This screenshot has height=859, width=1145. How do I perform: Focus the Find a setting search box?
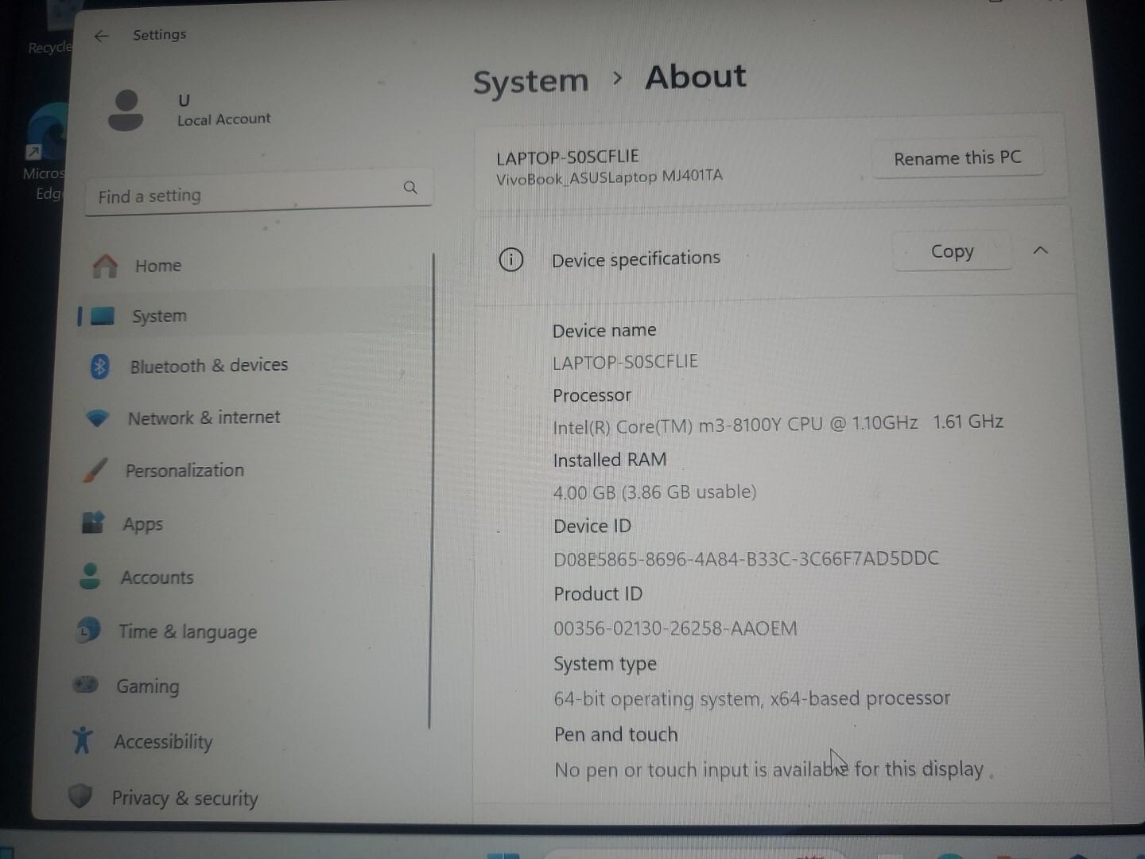pos(258,192)
